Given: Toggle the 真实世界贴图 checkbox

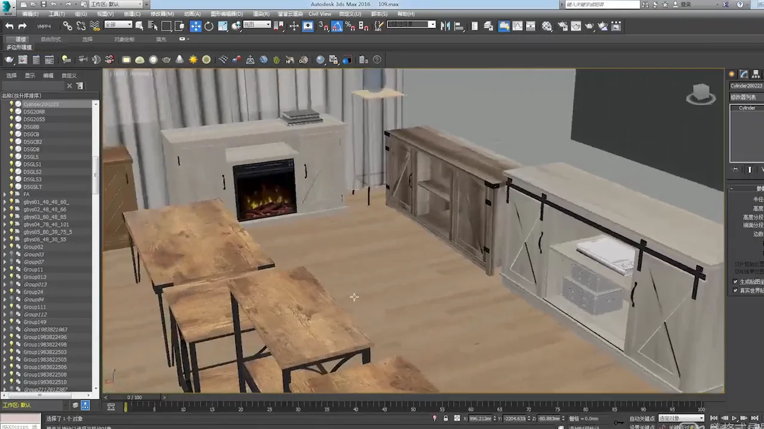Looking at the screenshot, I should (735, 291).
